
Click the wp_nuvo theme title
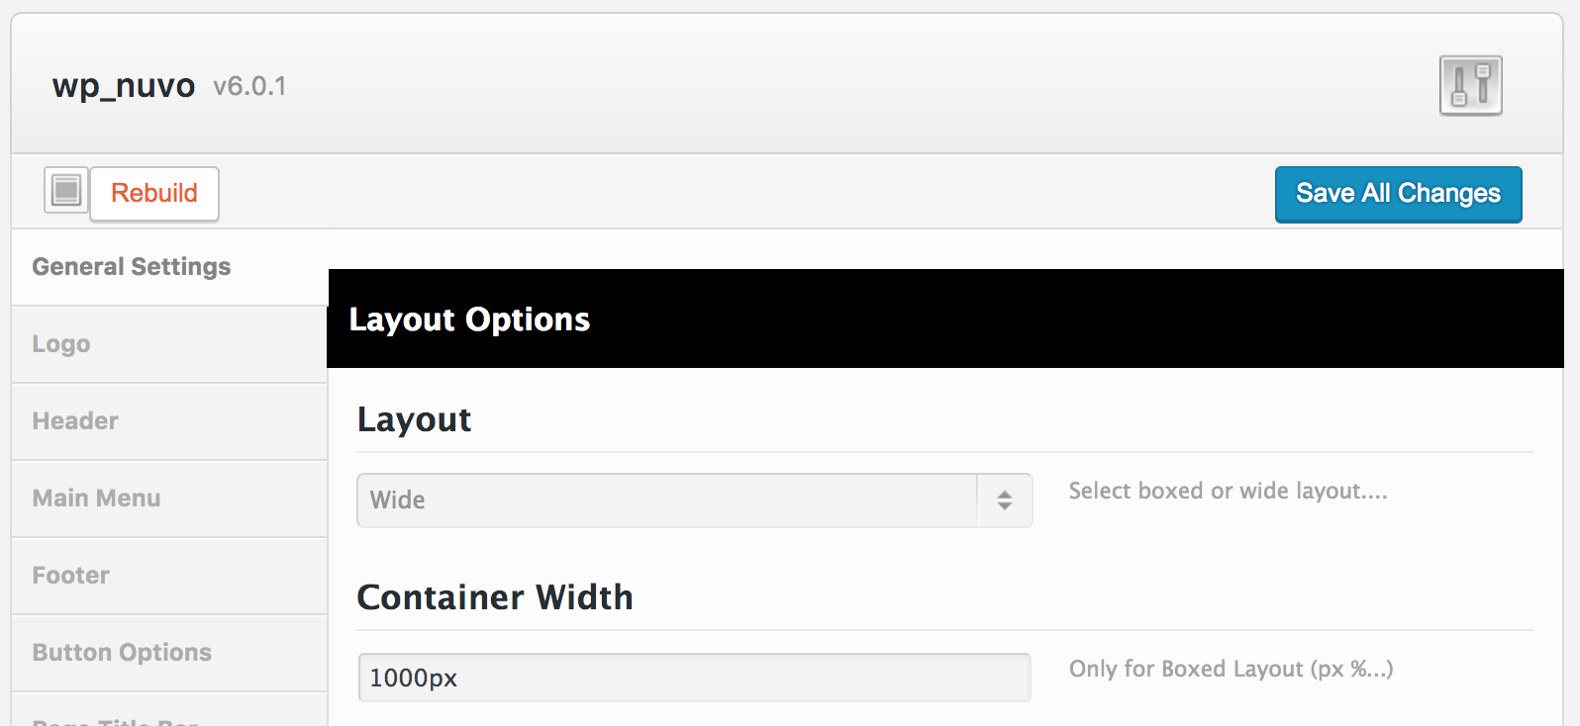[x=124, y=86]
